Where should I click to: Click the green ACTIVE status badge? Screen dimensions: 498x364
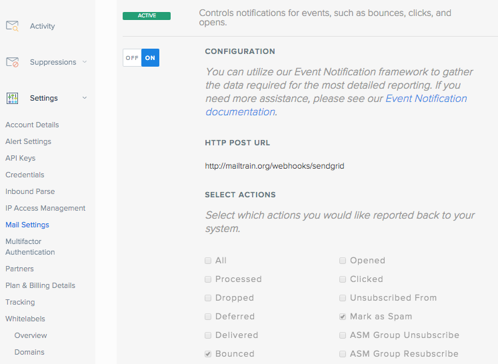point(147,15)
